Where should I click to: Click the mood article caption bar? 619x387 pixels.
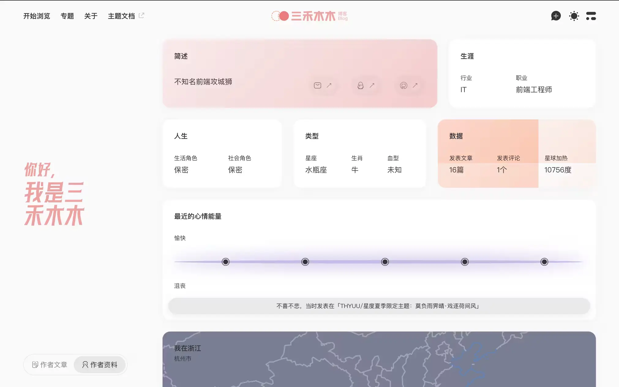click(379, 306)
